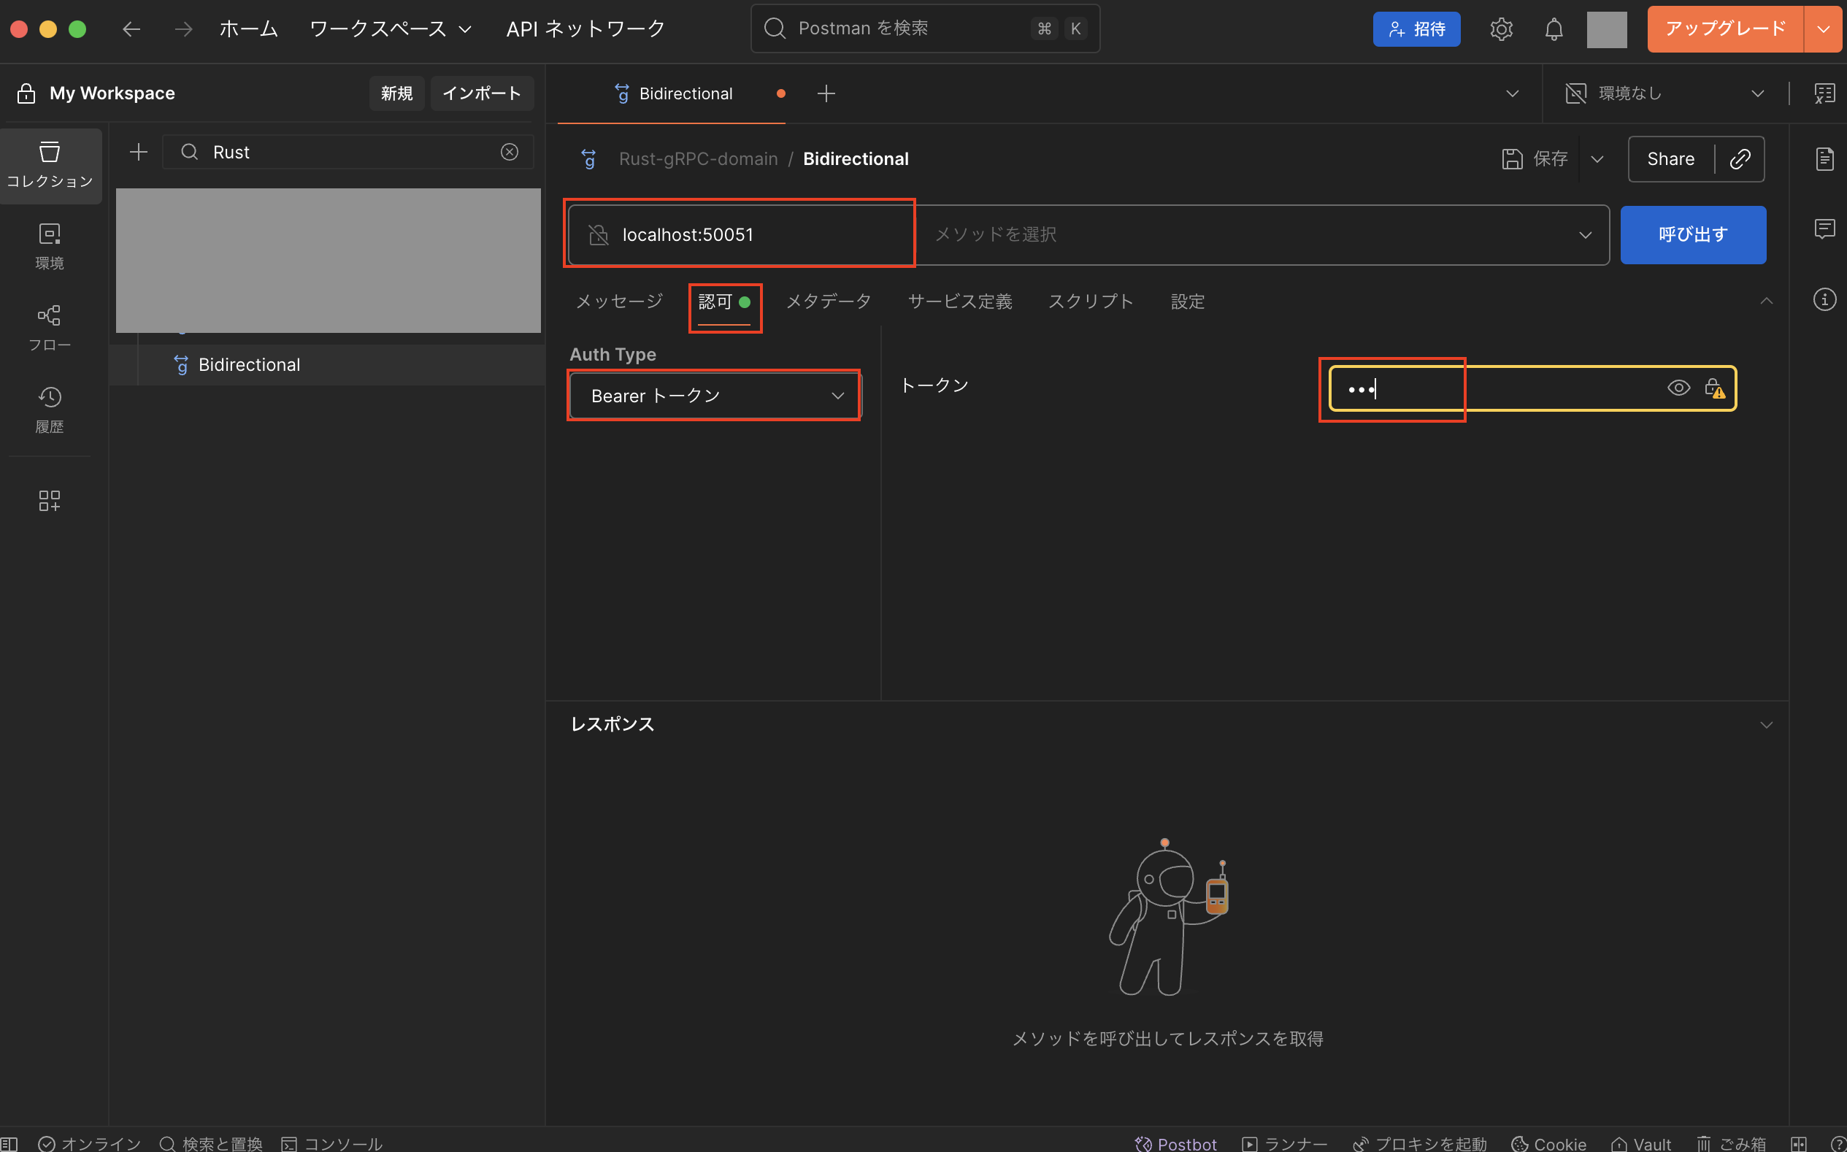
Task: Open Cookie manager in status bar
Action: 1548,1144
